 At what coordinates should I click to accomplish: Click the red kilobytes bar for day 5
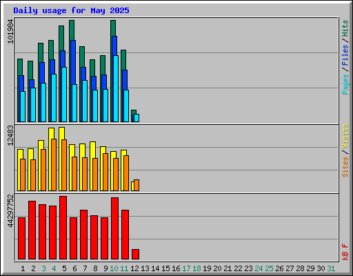63,228
